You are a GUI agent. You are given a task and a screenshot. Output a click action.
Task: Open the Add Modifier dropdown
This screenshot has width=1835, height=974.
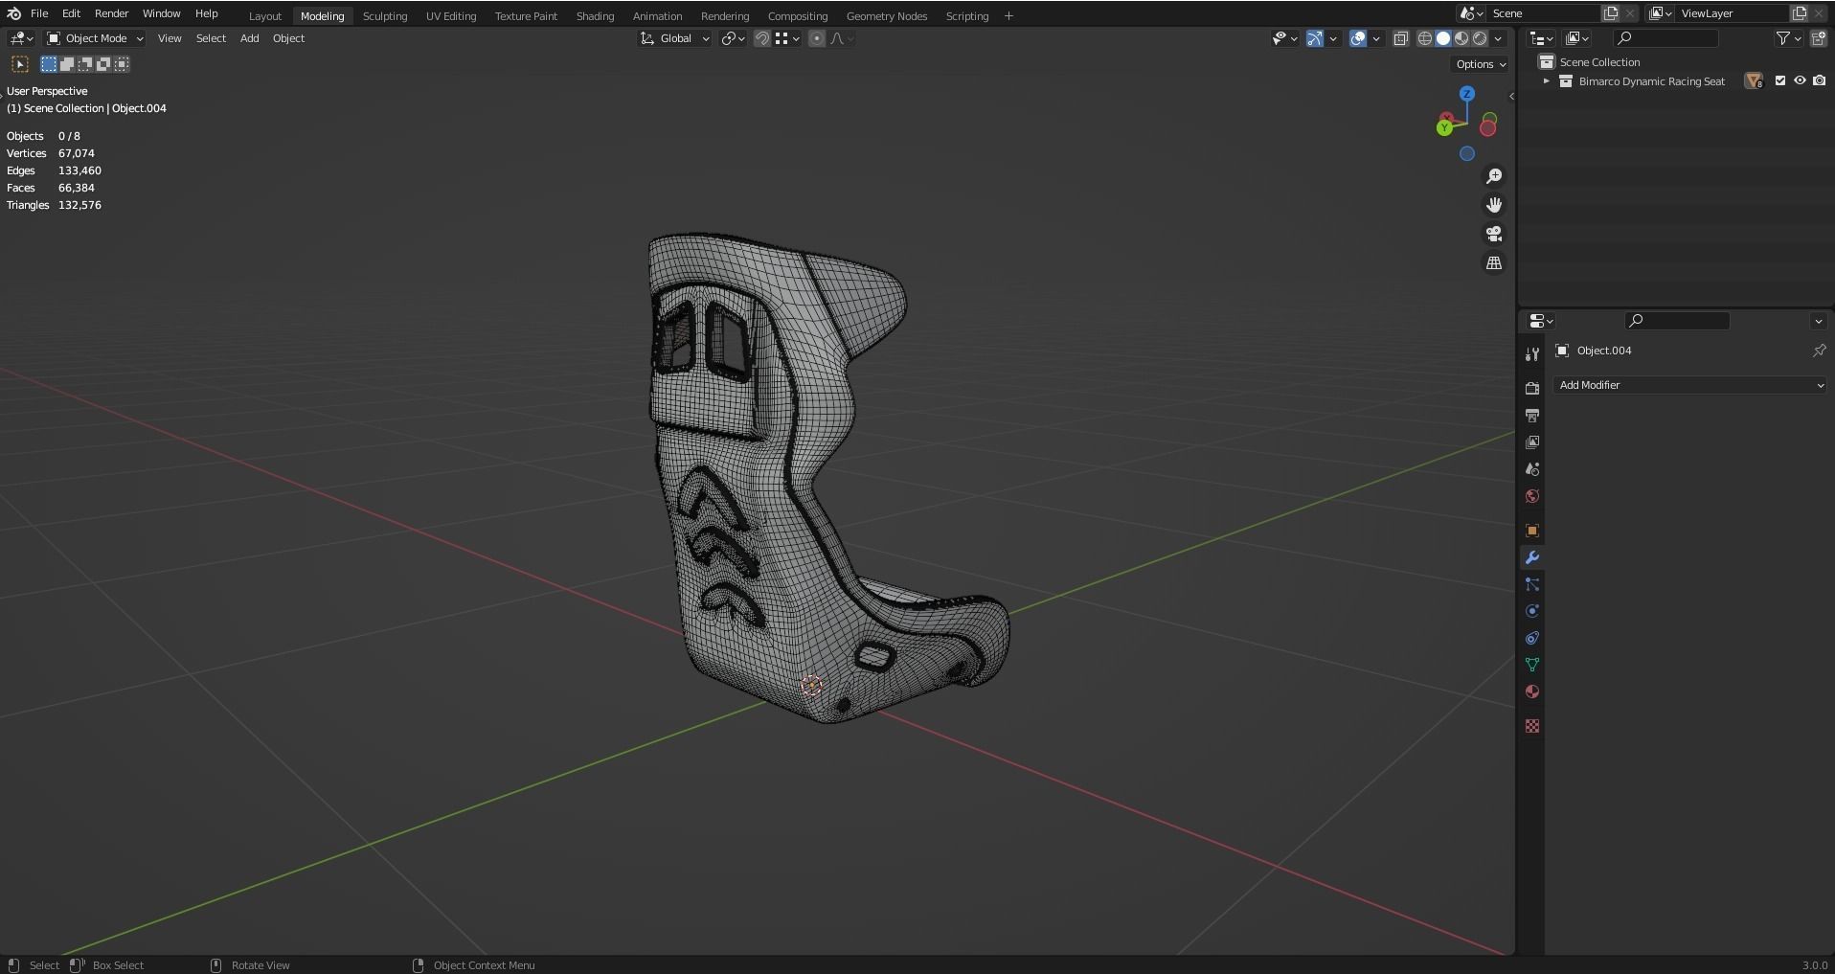(1690, 385)
